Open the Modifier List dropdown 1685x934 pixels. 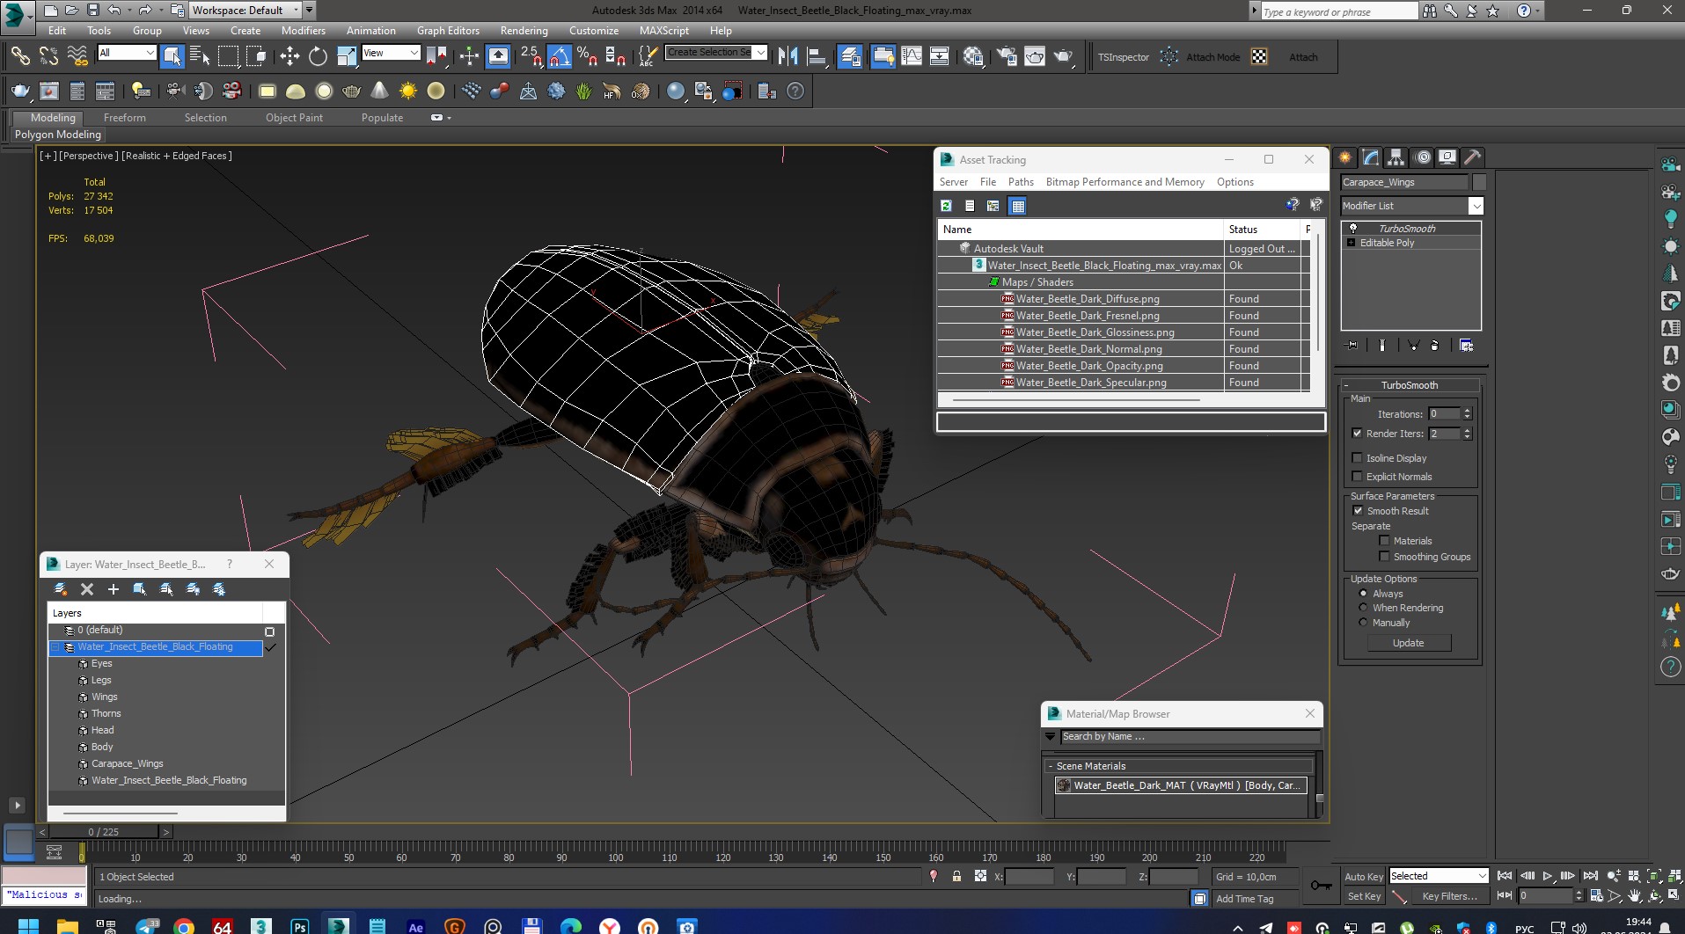point(1476,206)
